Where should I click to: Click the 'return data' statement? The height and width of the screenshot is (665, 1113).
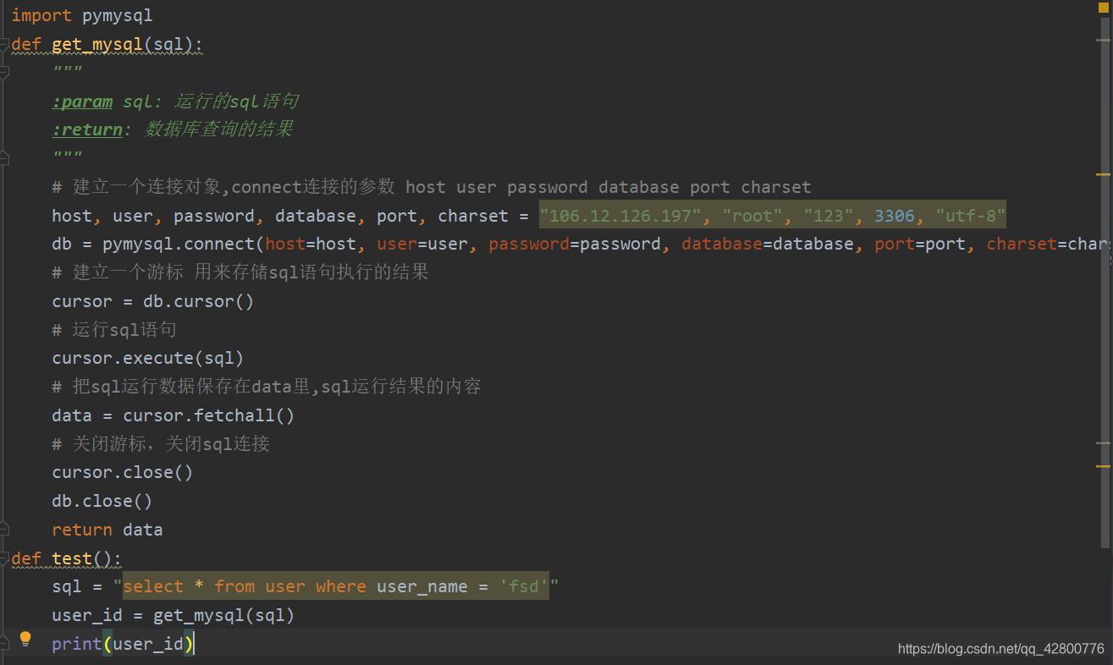click(107, 530)
